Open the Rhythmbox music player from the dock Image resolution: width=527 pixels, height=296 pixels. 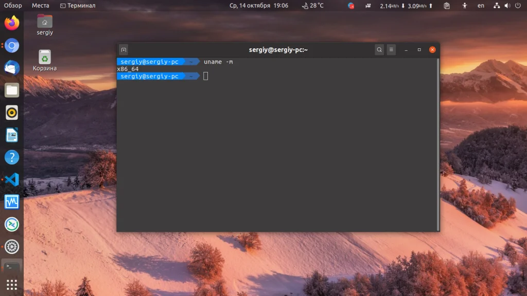click(x=11, y=113)
